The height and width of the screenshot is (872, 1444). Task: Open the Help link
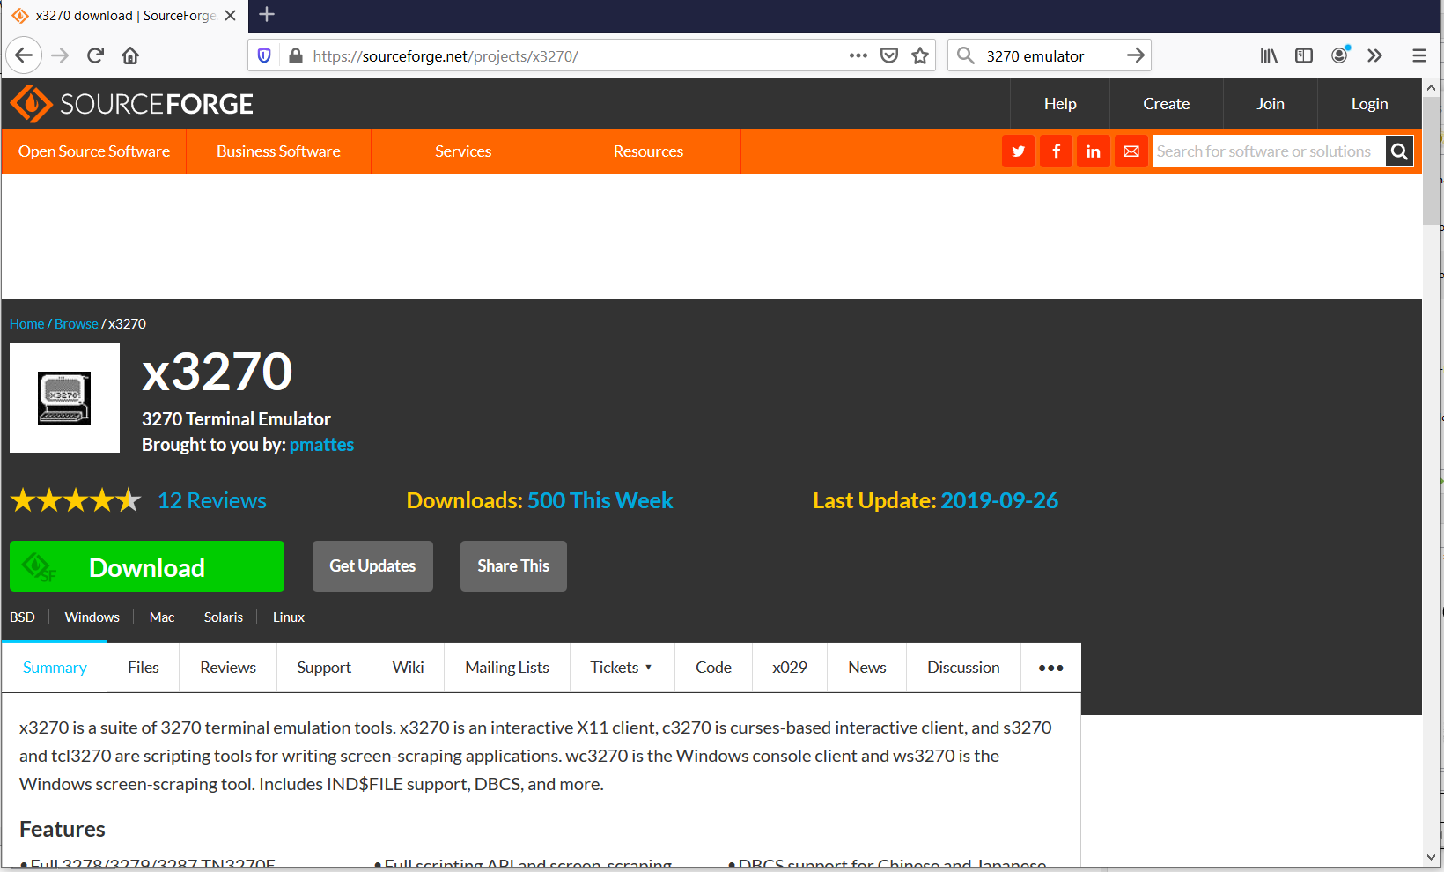point(1060,104)
